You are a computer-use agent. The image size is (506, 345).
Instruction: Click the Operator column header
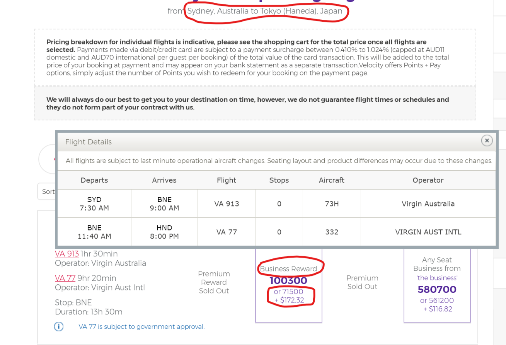click(x=428, y=180)
